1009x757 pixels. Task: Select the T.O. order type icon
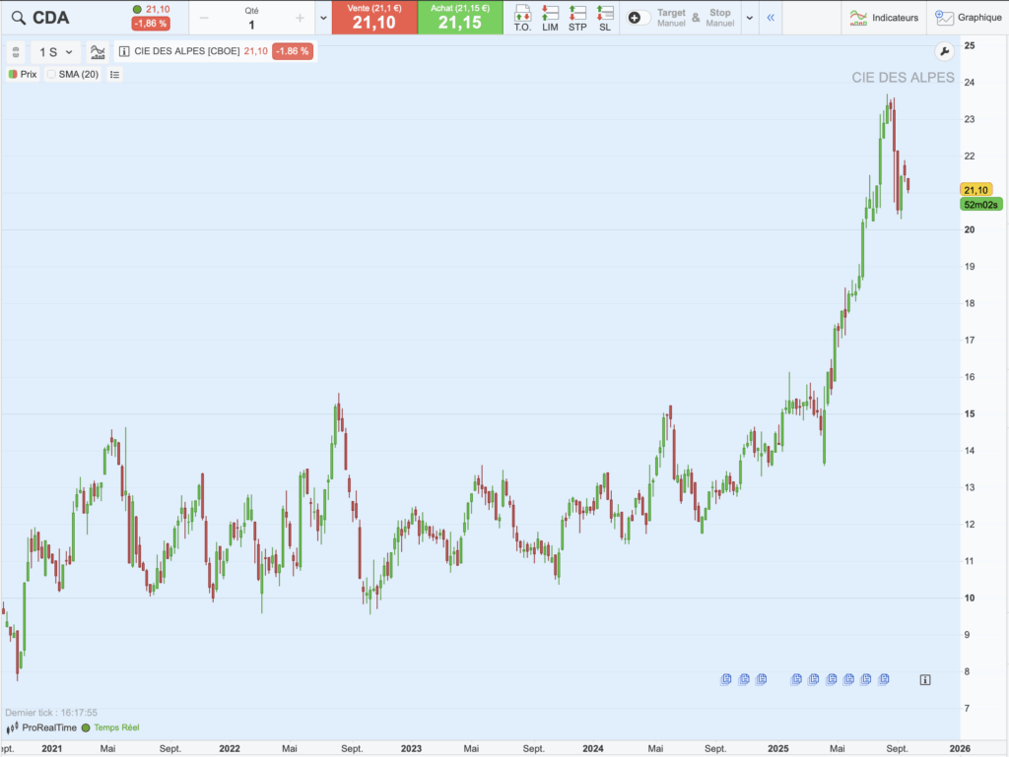point(522,17)
